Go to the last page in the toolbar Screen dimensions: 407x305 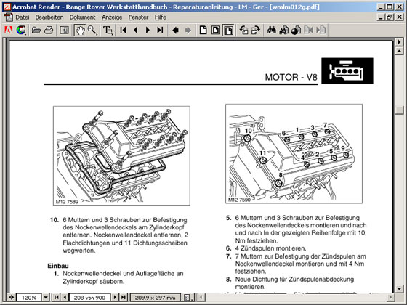(x=160, y=30)
